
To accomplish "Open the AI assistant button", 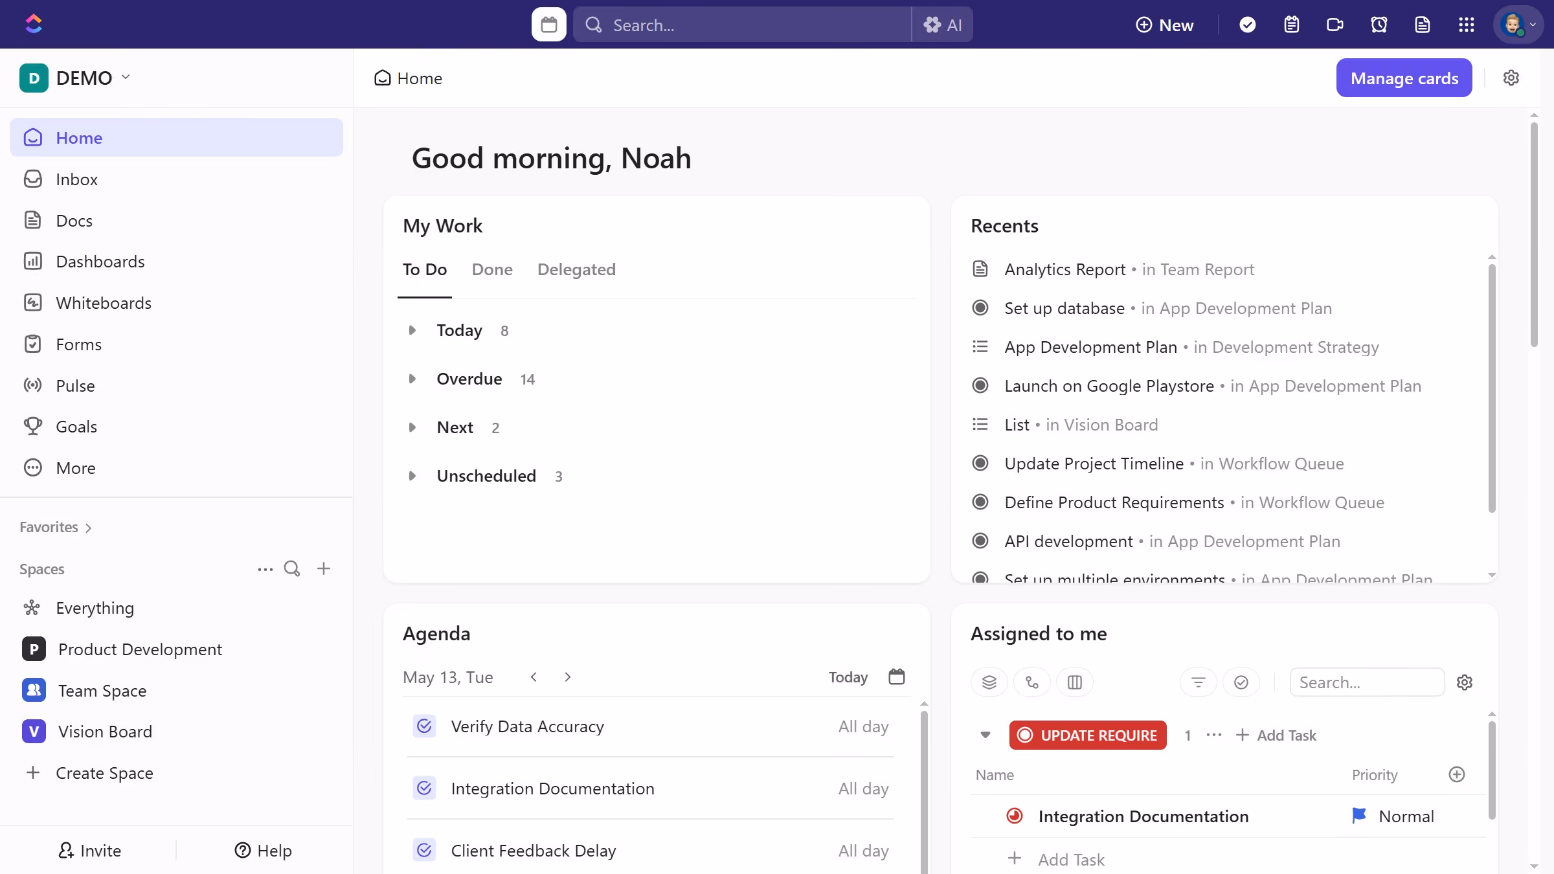I will pyautogui.click(x=942, y=25).
